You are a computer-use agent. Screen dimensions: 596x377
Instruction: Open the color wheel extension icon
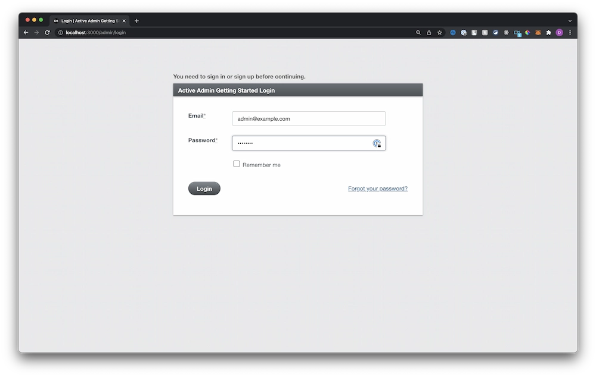pos(527,33)
